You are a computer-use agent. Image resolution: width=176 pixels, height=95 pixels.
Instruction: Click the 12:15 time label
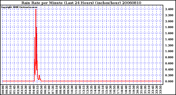(83, 90)
